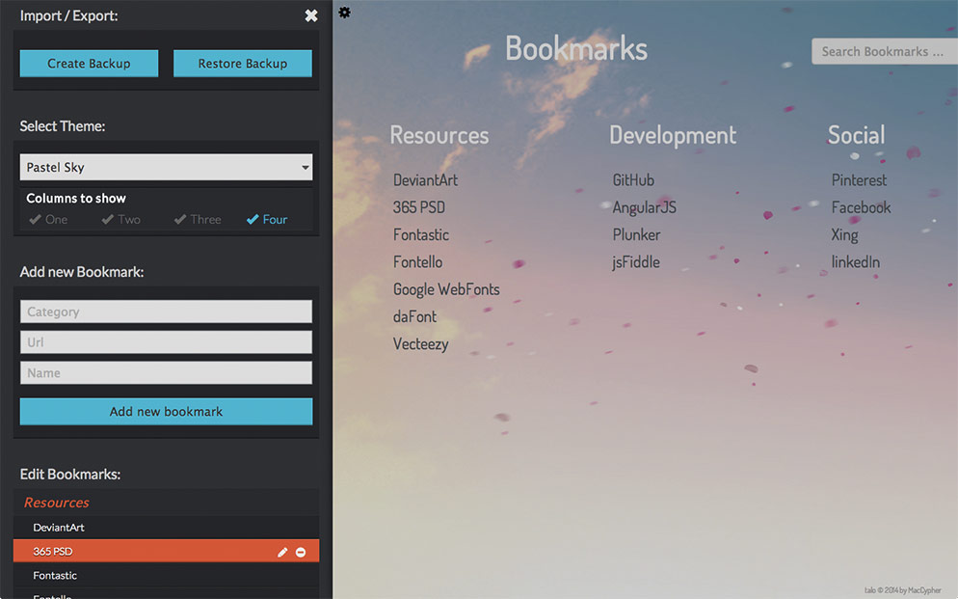Click the Search Bookmarks field
Screen dimensions: 958x599
coord(884,51)
